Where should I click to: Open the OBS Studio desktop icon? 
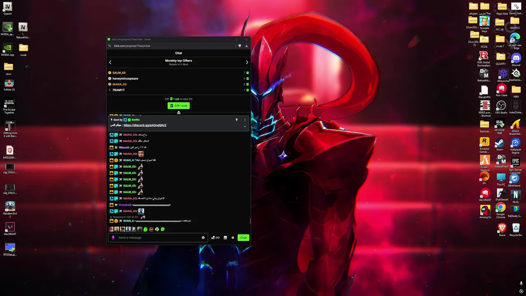pos(501,108)
